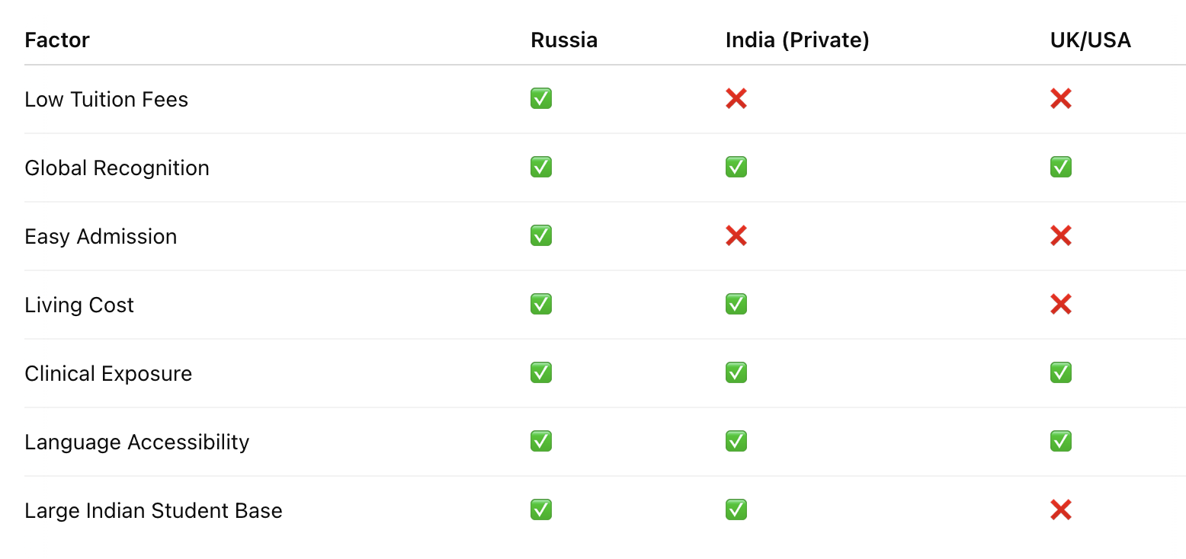Click India's red cross for Low Tuition Fees
Screen dimensions: 1186x559
(x=736, y=98)
